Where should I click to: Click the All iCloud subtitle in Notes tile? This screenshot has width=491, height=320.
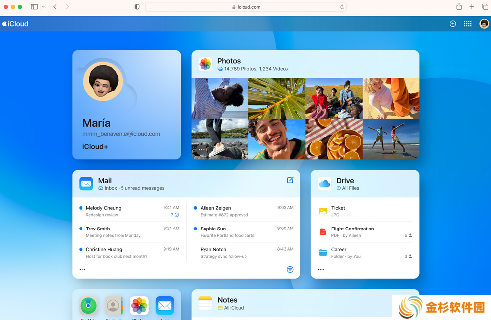click(231, 308)
